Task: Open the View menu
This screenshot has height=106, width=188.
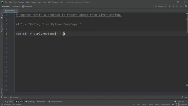Action: coord(15,2)
